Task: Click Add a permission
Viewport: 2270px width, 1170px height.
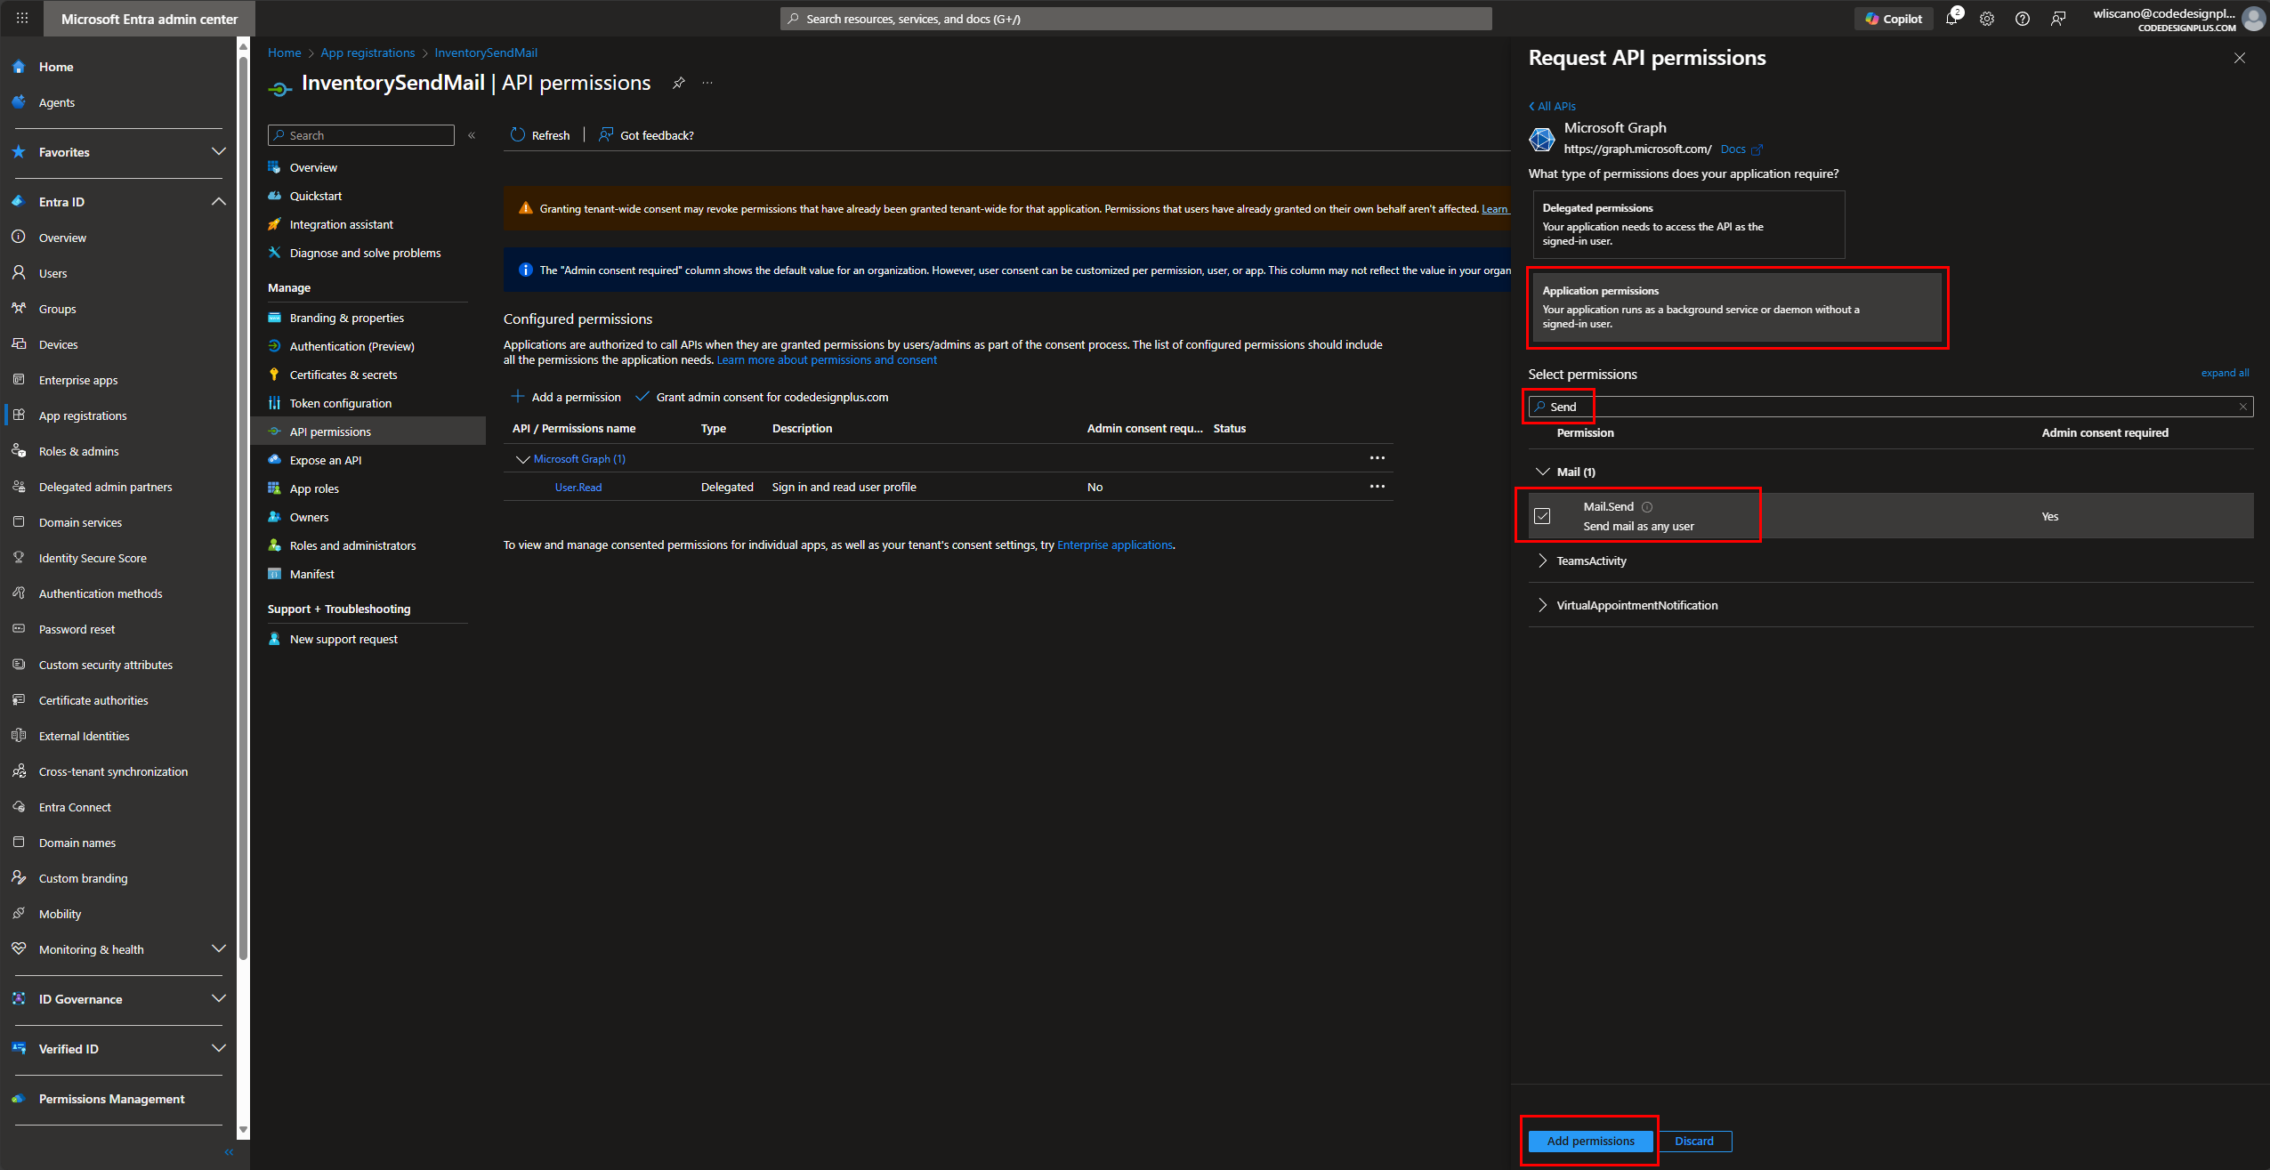Action: [x=566, y=397]
